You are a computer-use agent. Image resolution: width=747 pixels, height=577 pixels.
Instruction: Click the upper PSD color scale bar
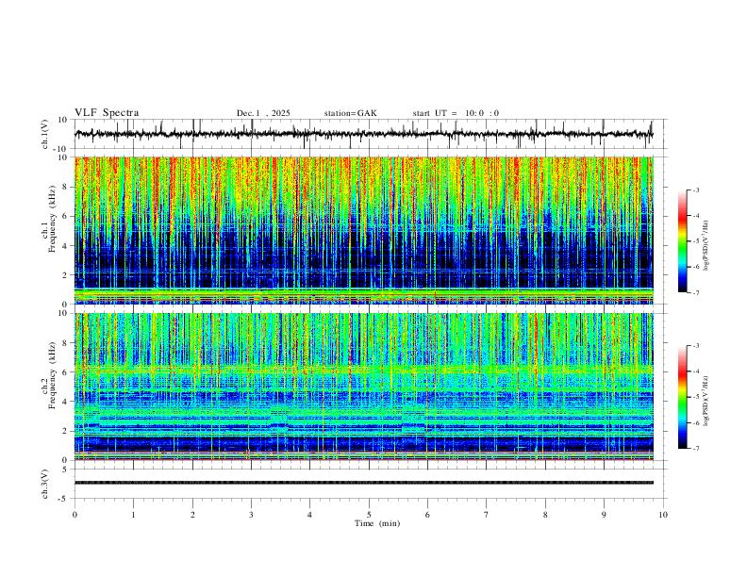683,241
